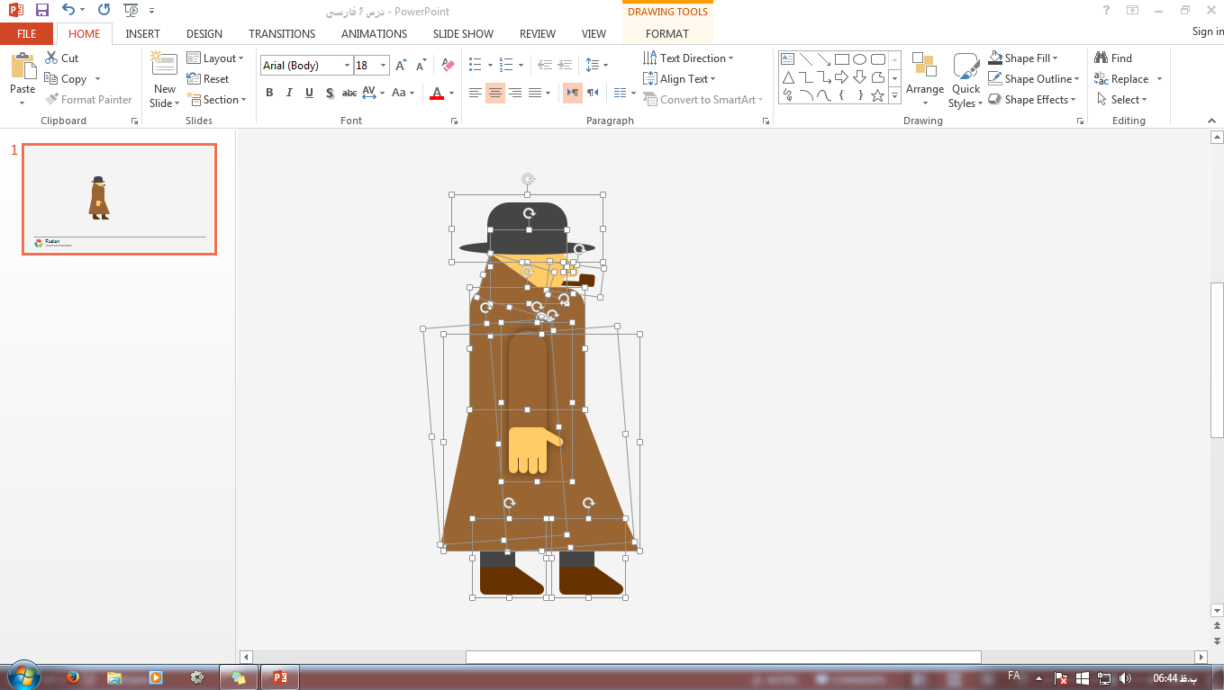Click the volume speaker tray icon

pyautogui.click(x=1125, y=678)
